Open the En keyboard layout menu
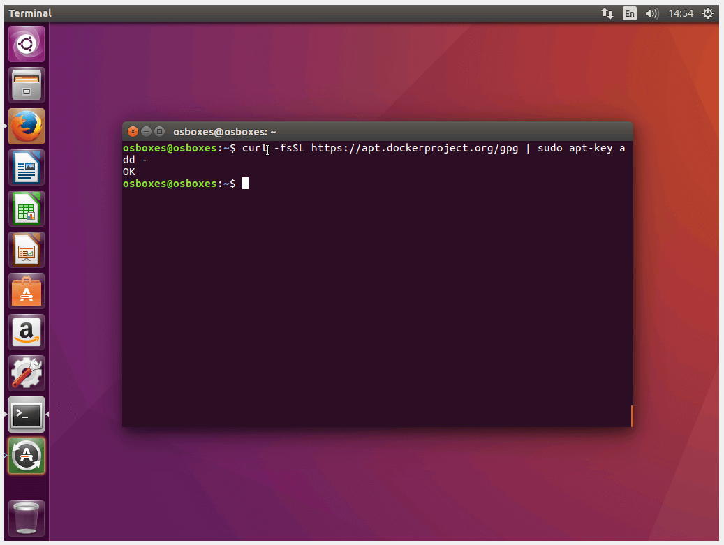 click(629, 13)
